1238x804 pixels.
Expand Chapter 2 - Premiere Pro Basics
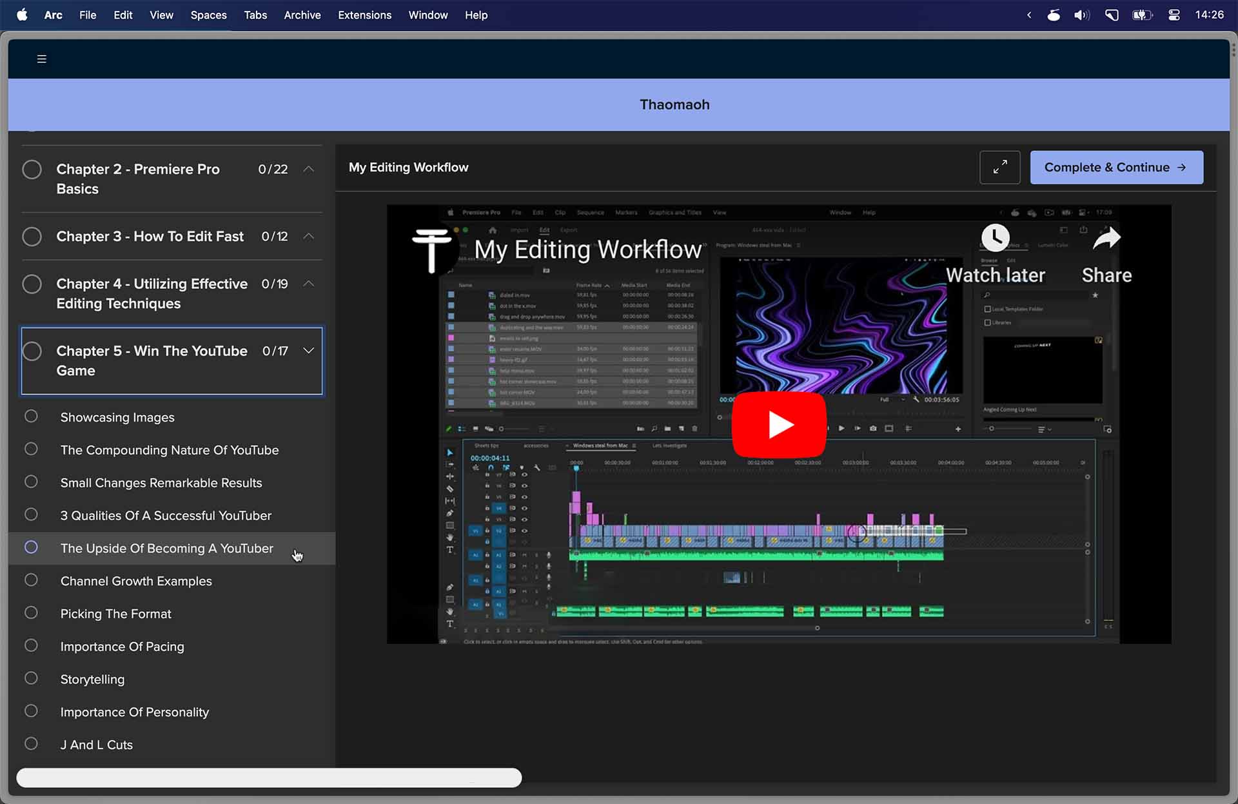(x=308, y=169)
